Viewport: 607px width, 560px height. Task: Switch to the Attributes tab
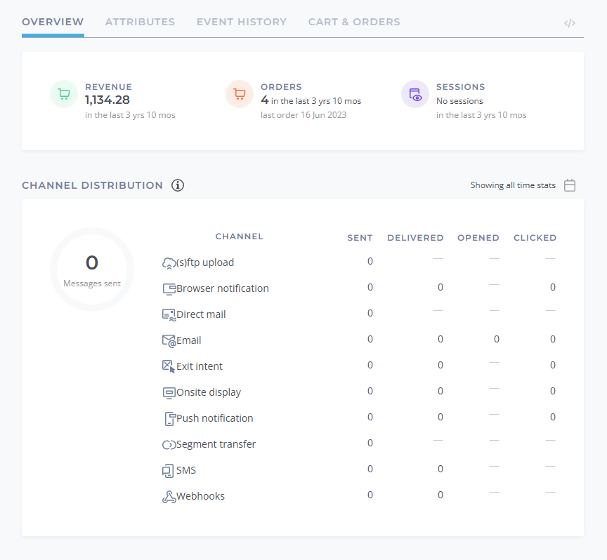click(140, 22)
